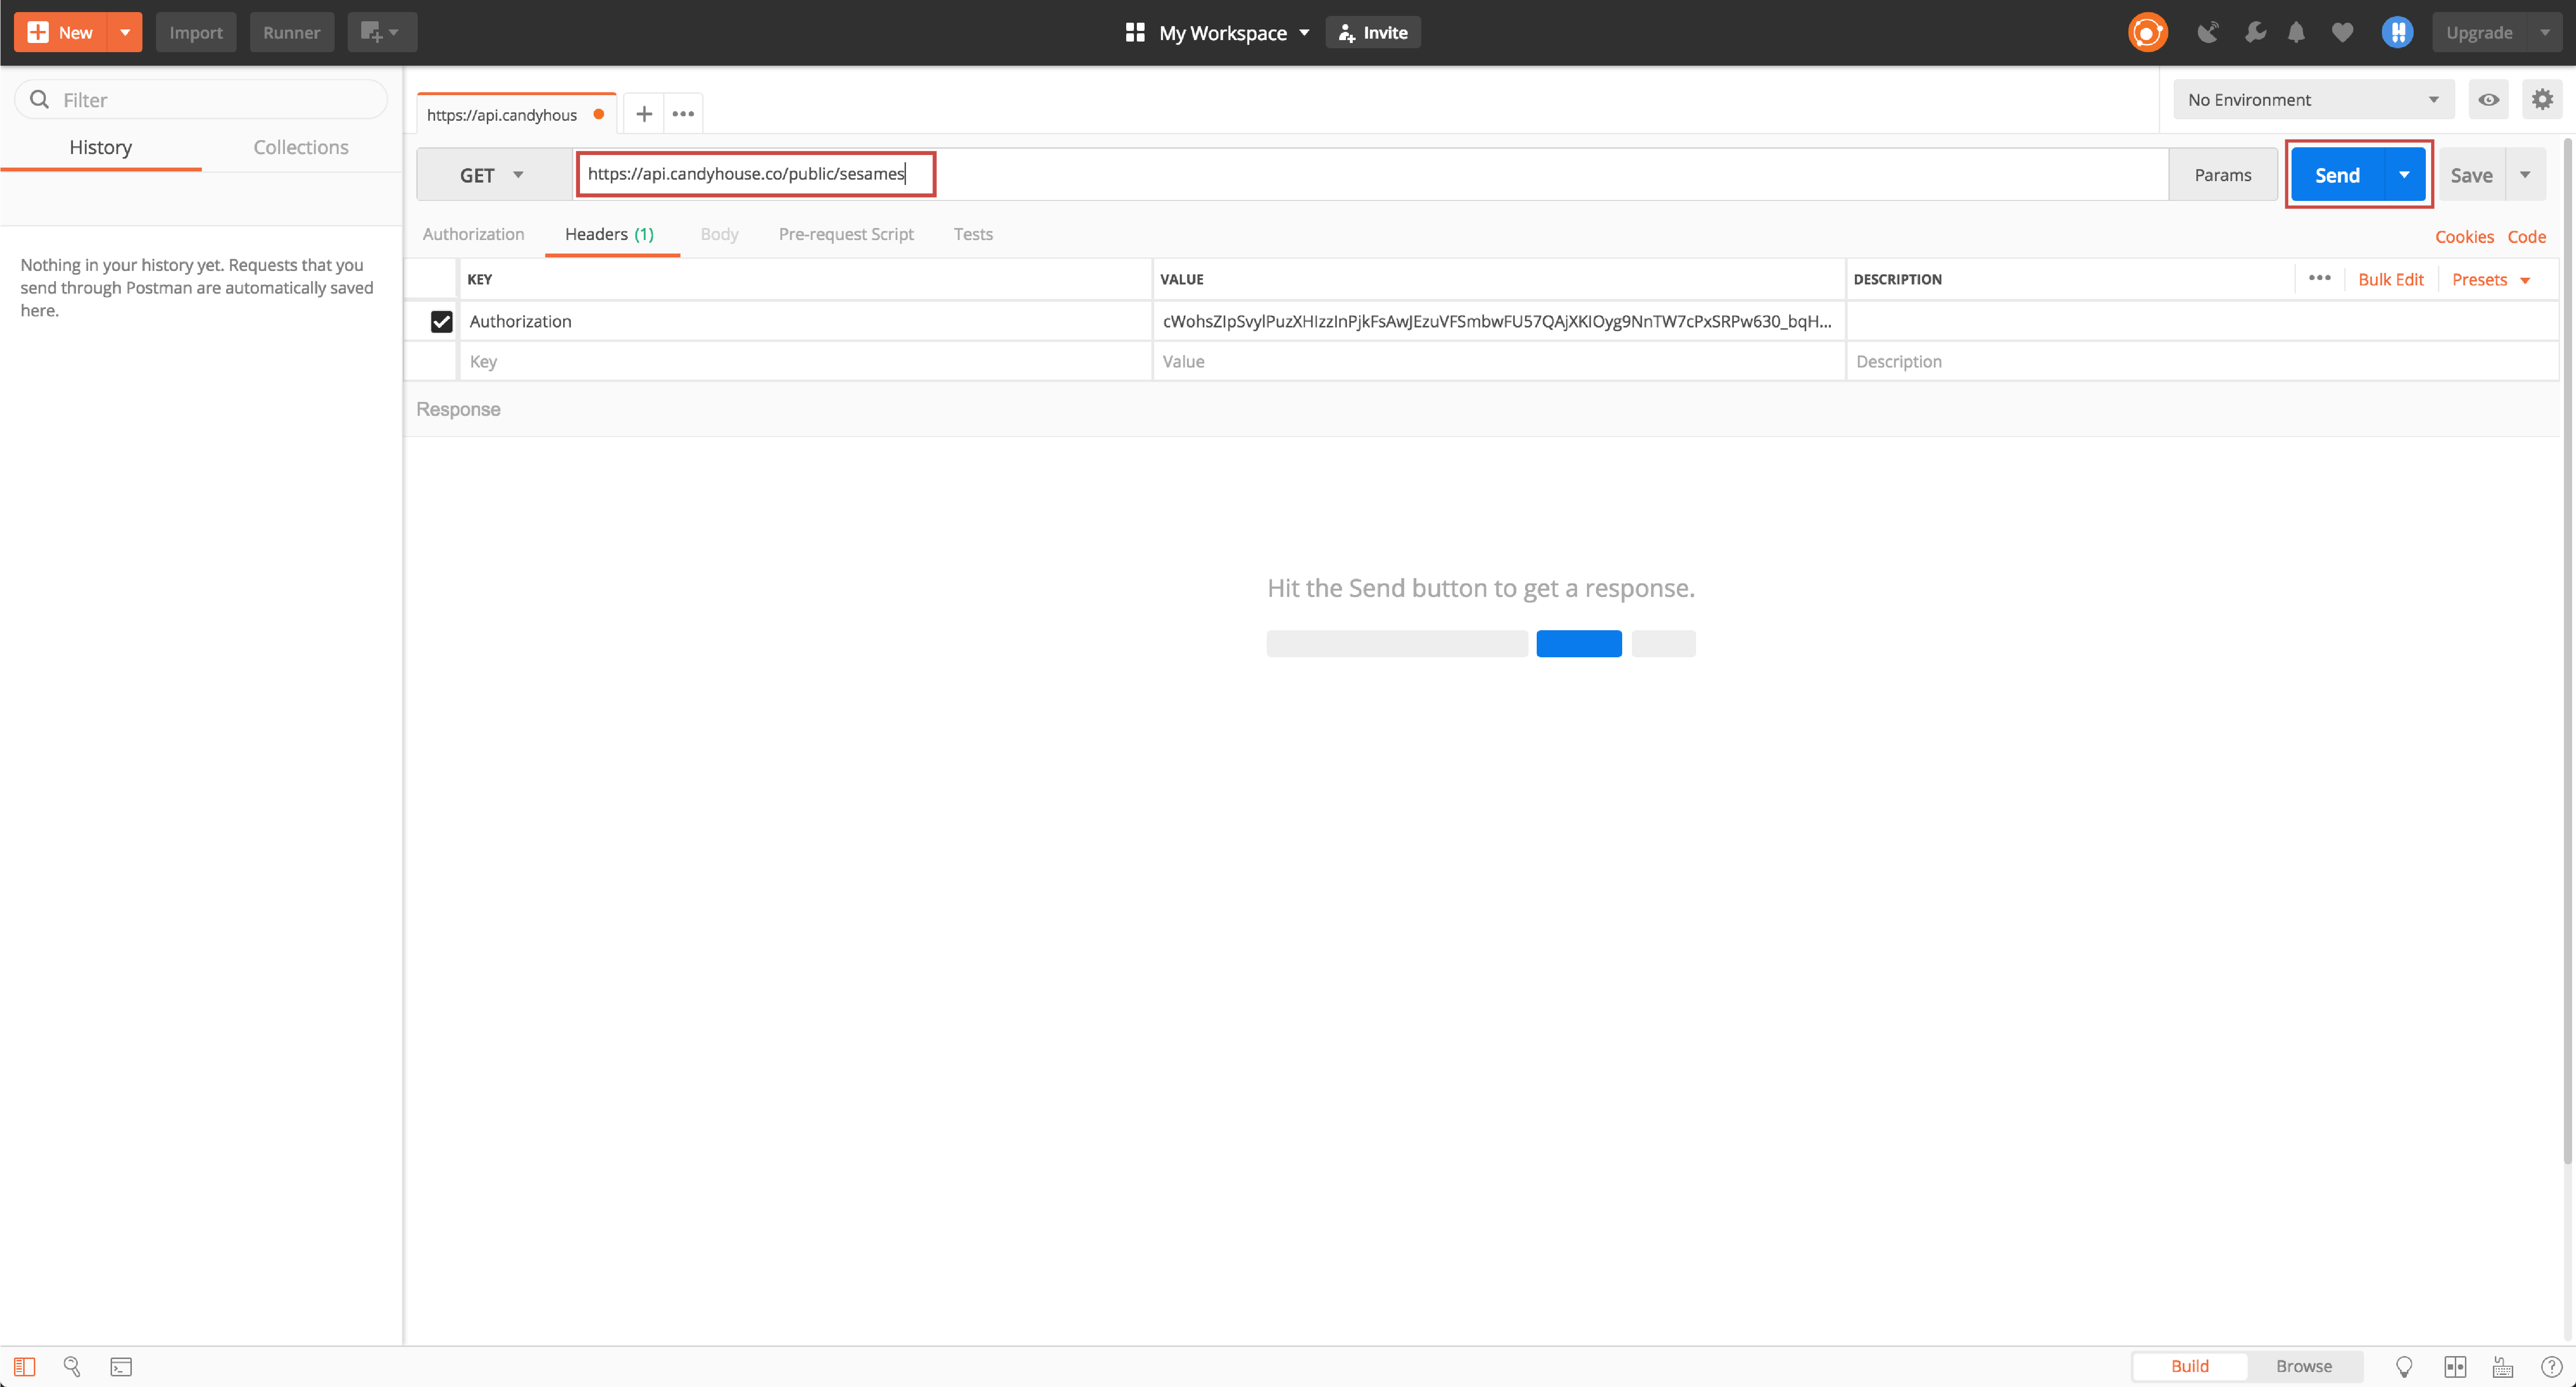Open the Cookies link
The height and width of the screenshot is (1387, 2576).
coord(2464,237)
